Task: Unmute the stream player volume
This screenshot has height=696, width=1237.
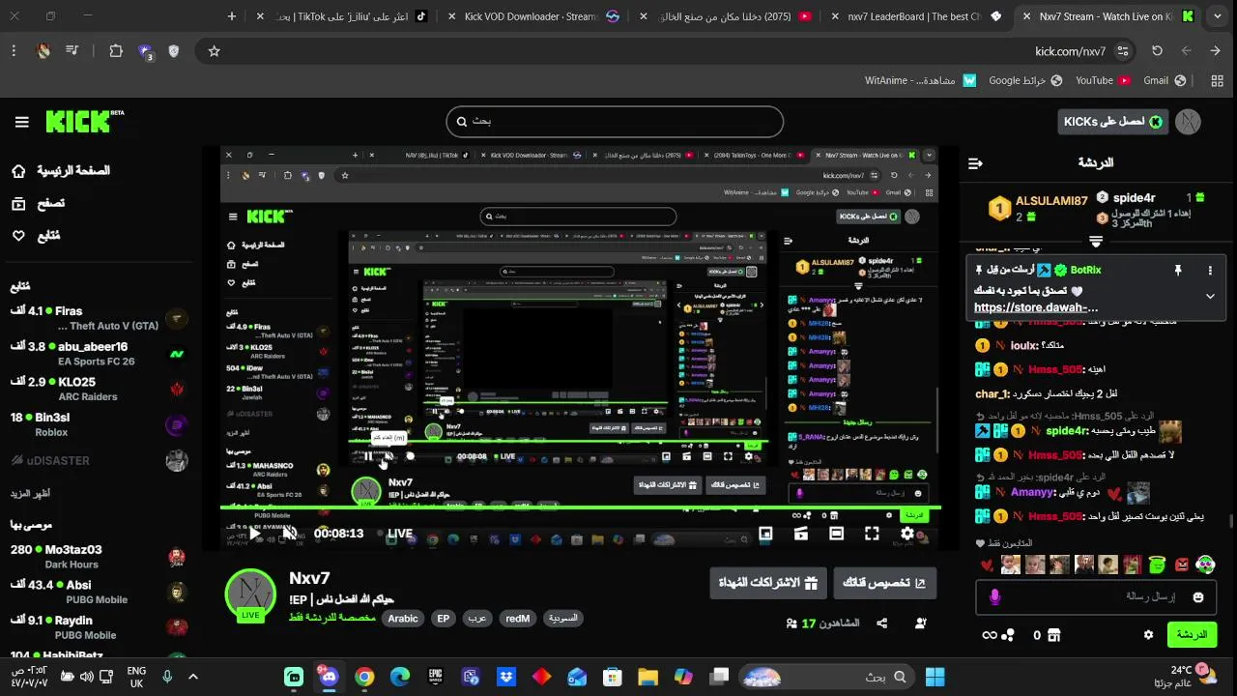Action: (289, 534)
